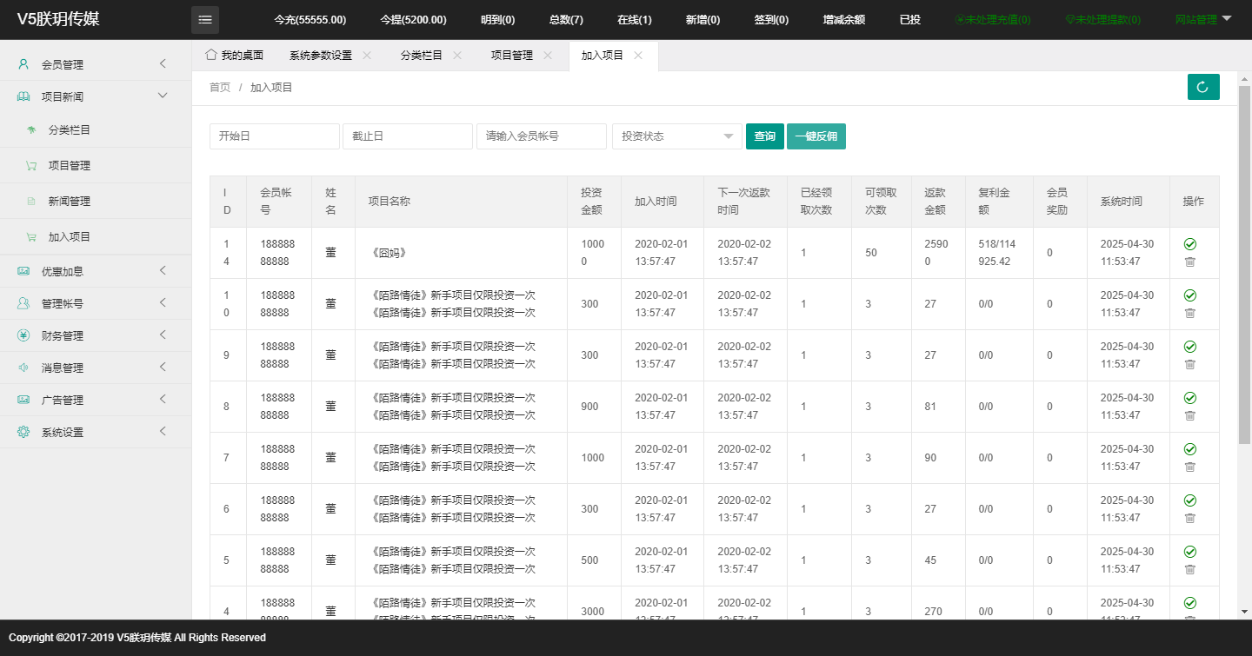Click the trash delete icon for ID 10
This screenshot has height=656, width=1252.
tap(1190, 313)
